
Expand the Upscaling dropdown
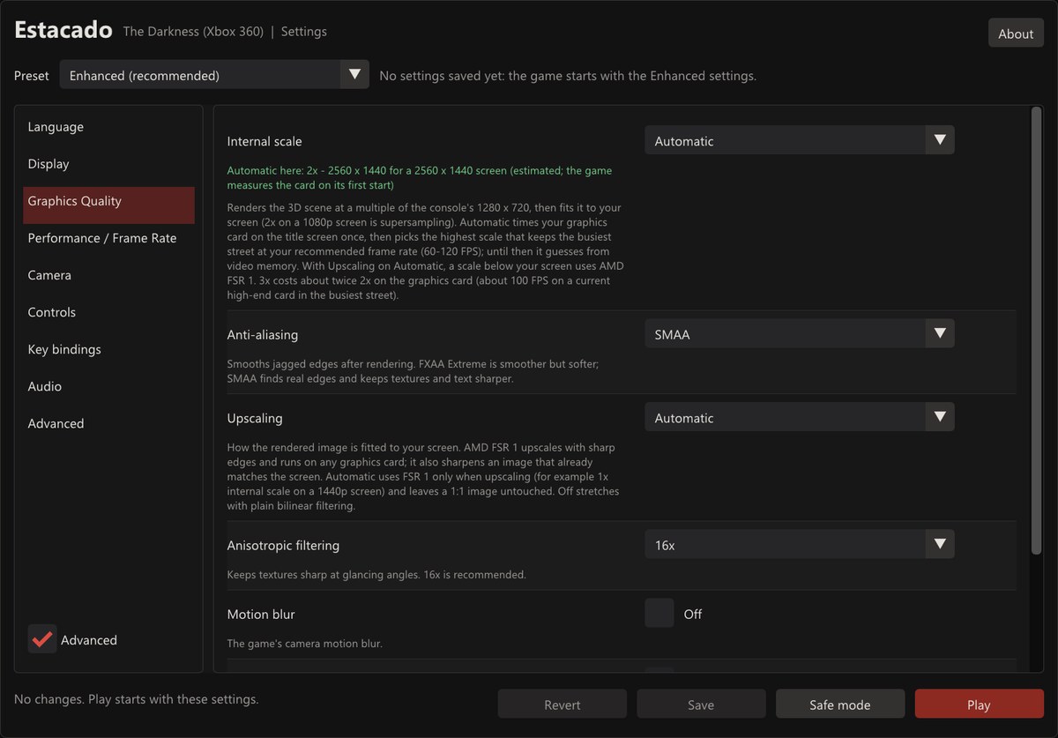pyautogui.click(x=800, y=417)
